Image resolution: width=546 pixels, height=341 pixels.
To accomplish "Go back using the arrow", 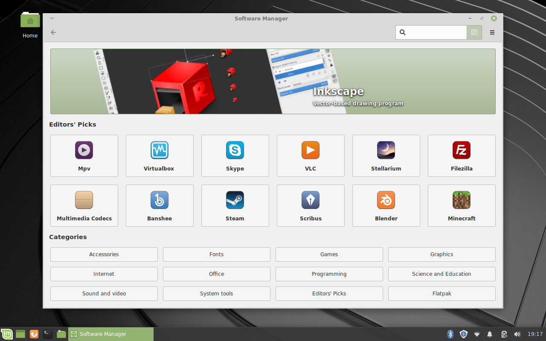I will pyautogui.click(x=53, y=32).
